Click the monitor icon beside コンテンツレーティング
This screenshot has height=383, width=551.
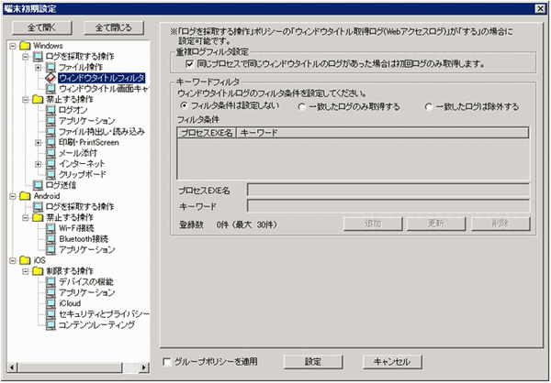click(51, 324)
